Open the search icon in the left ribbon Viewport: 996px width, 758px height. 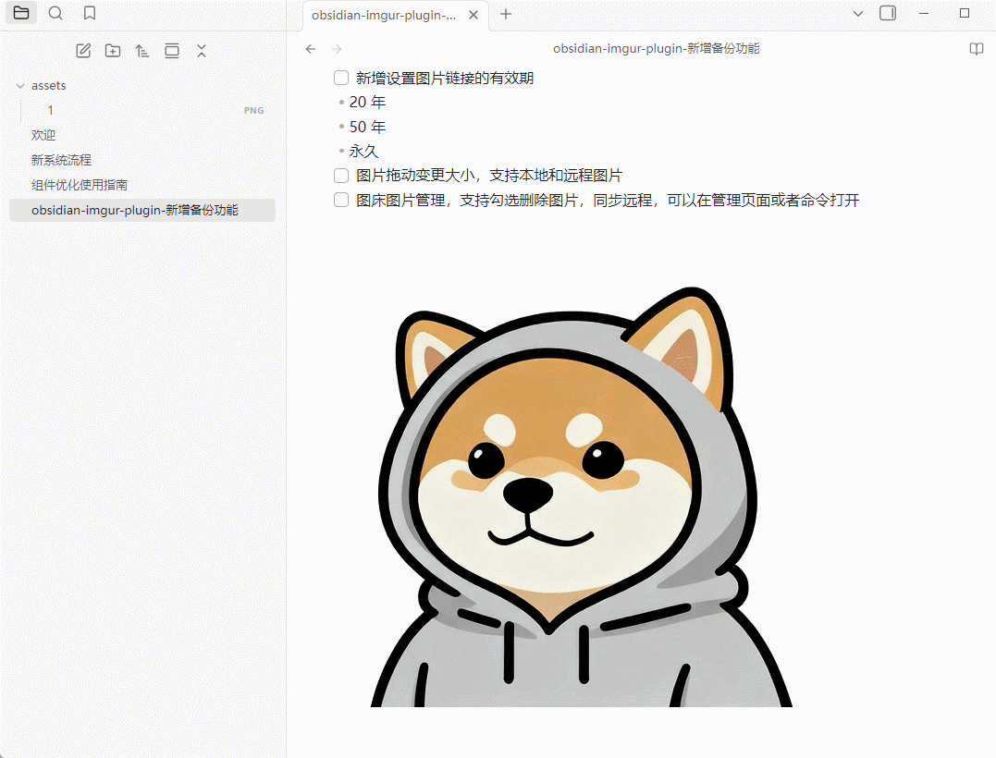55,14
